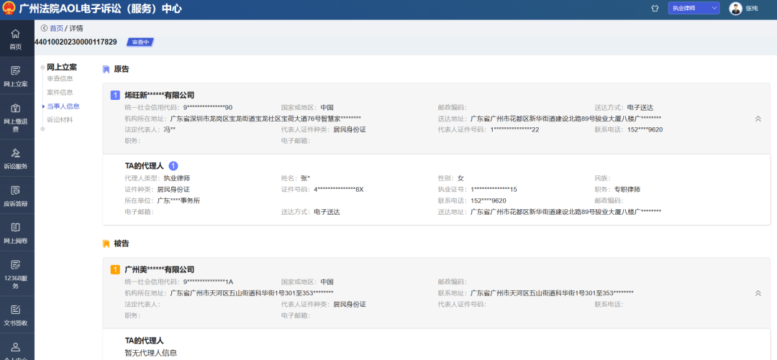Click 暂无代理人信息 text under defendant
This screenshot has width=777, height=360.
pyautogui.click(x=151, y=353)
